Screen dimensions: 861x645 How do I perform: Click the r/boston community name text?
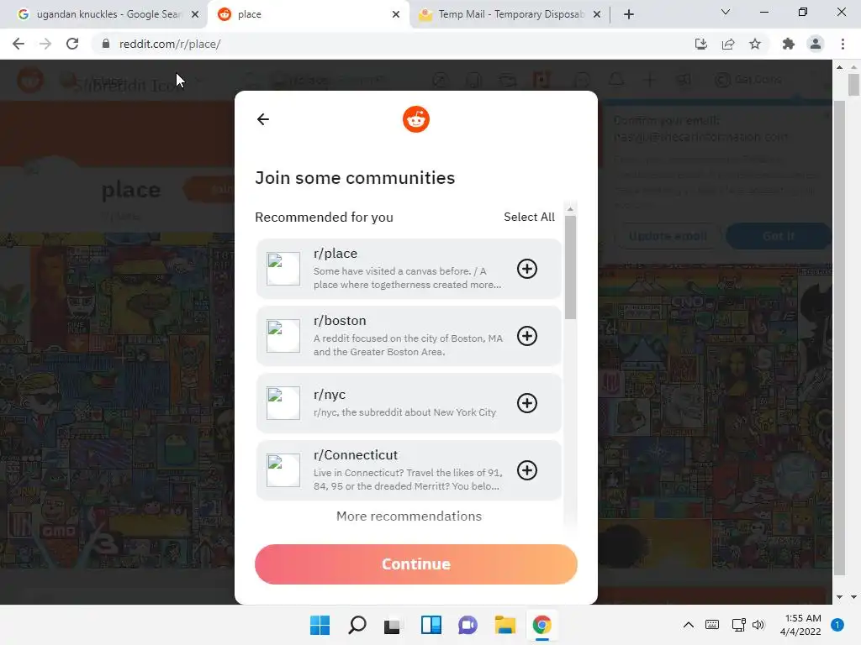(340, 320)
